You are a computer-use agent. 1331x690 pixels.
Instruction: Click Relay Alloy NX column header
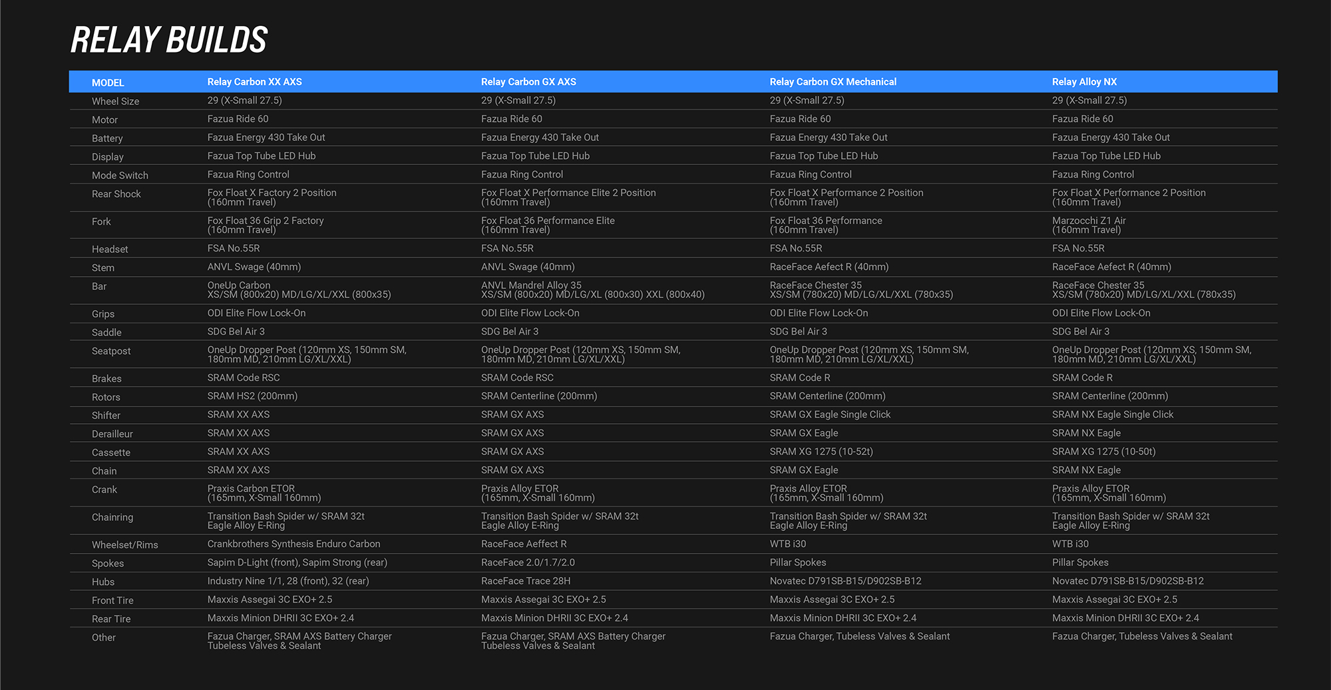[1084, 82]
